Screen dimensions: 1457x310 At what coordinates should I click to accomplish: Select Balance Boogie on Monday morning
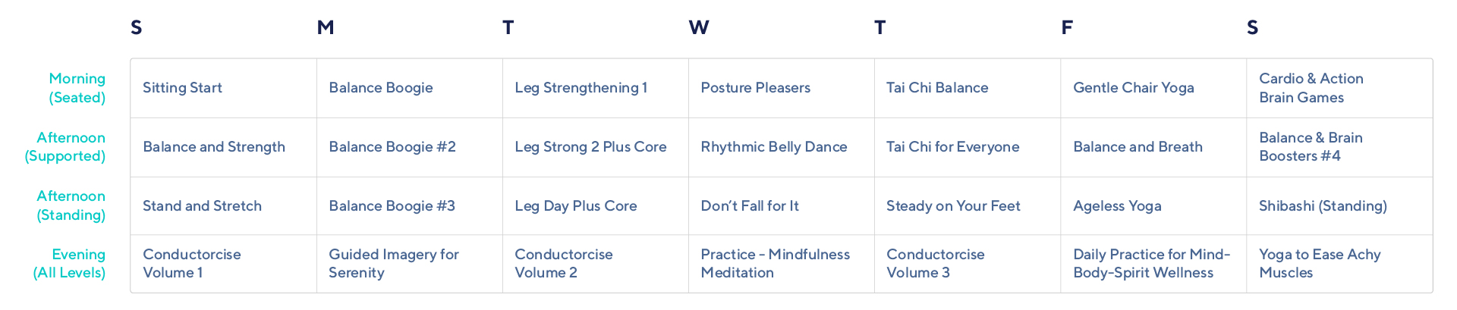tap(381, 88)
